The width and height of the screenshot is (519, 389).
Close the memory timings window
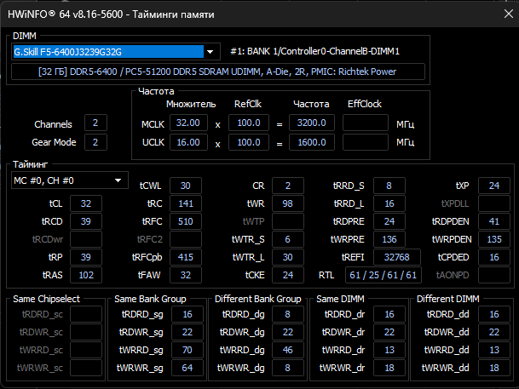(x=509, y=14)
